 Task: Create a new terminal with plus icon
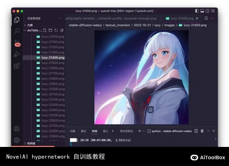click(x=140, y=131)
